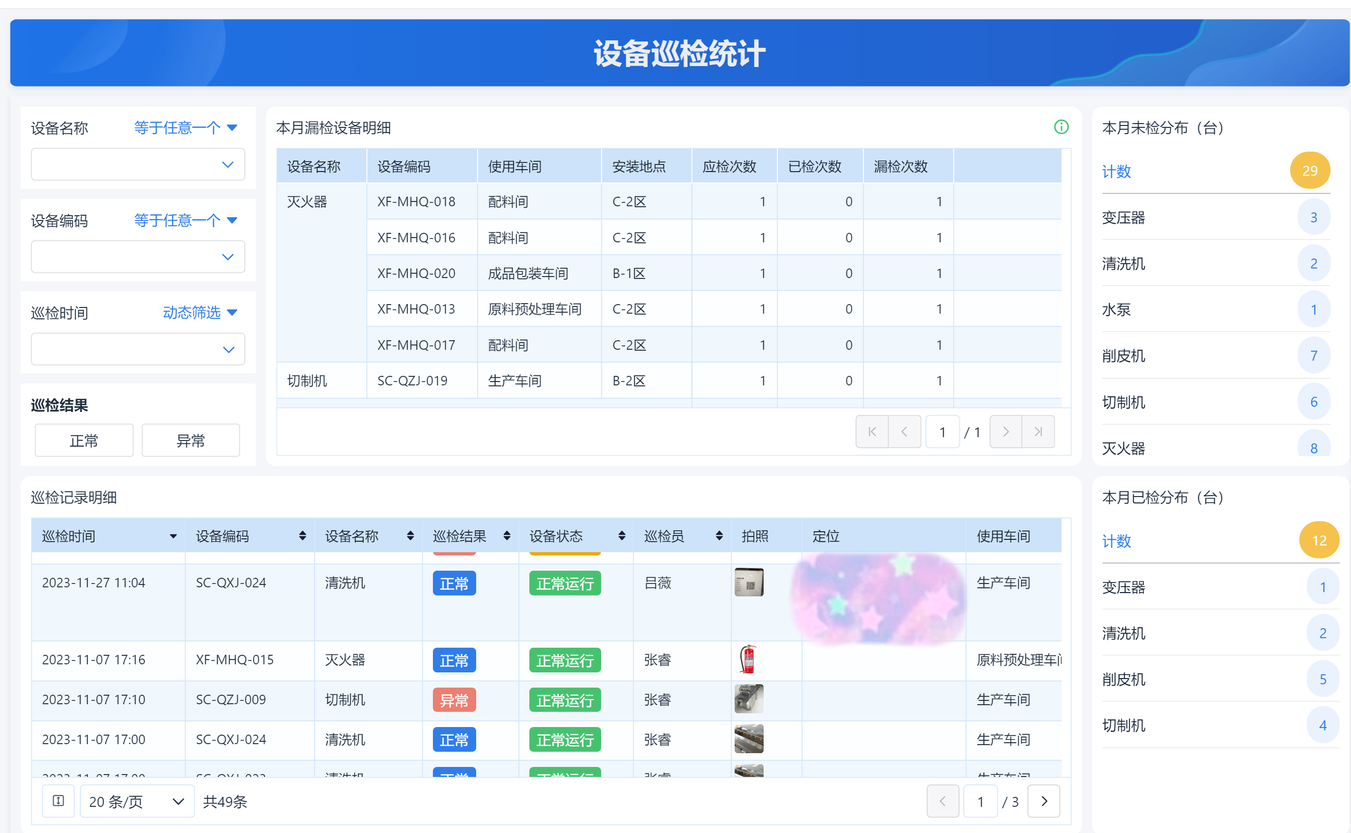Sort records by 巡检员 column
1351x833 pixels.
(719, 536)
